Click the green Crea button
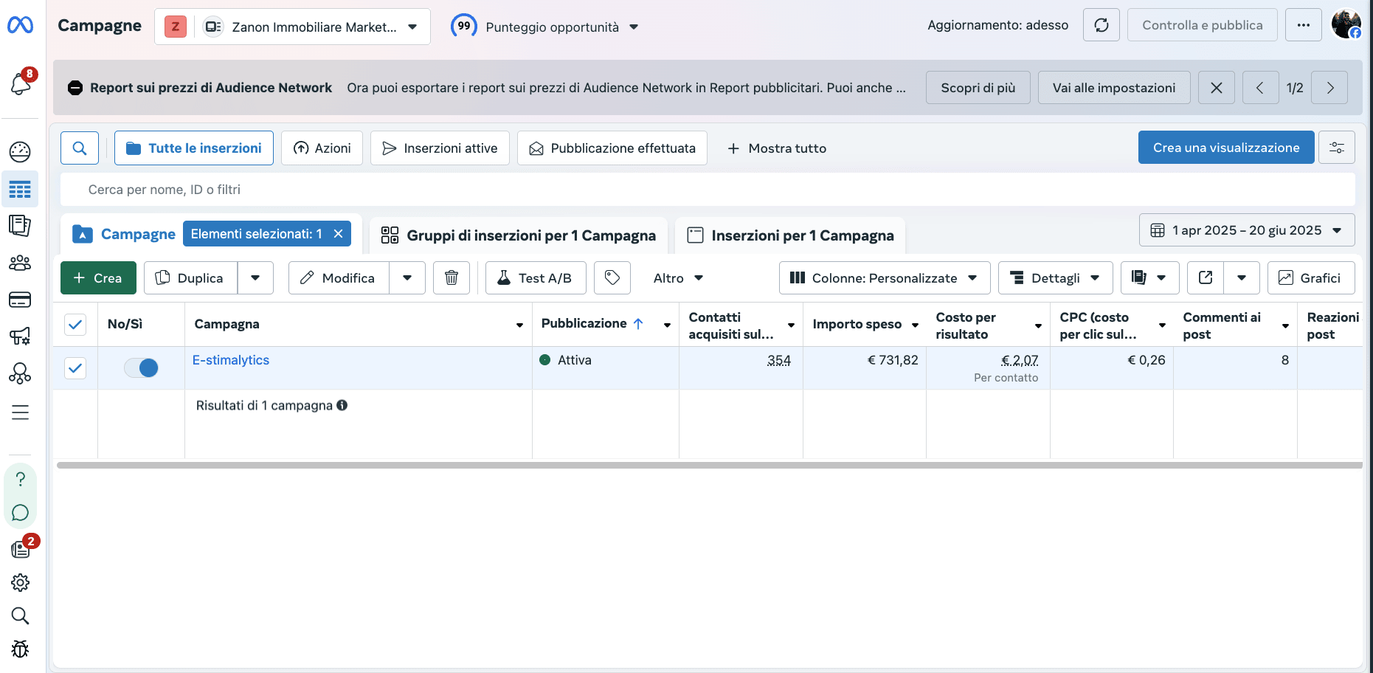This screenshot has width=1373, height=673. pyautogui.click(x=98, y=278)
